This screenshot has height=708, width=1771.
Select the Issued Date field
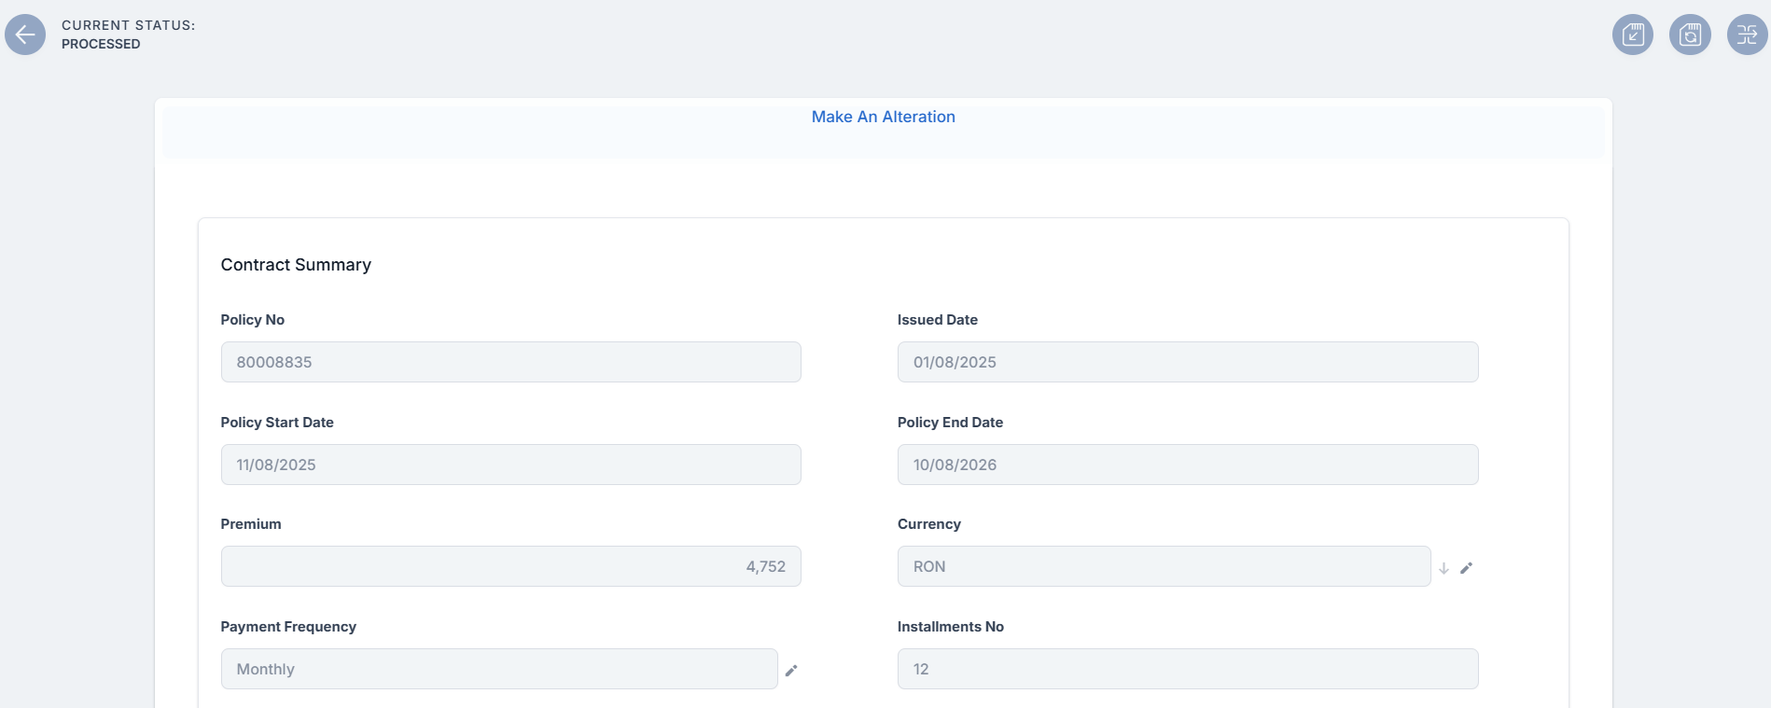(x=1187, y=362)
